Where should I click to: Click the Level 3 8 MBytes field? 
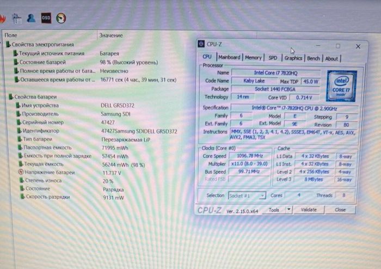point(314,180)
